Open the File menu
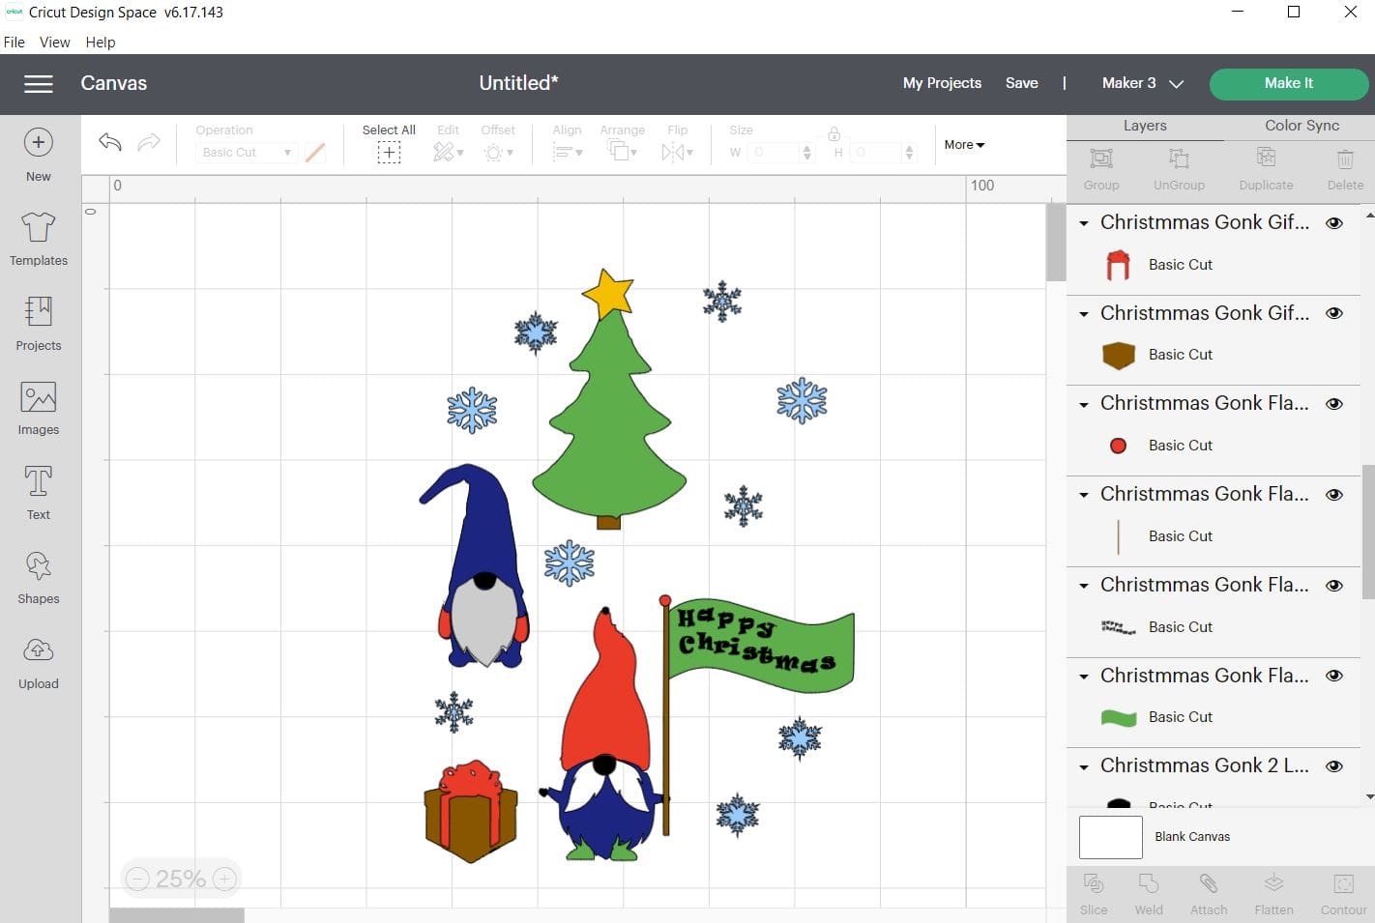 point(15,43)
